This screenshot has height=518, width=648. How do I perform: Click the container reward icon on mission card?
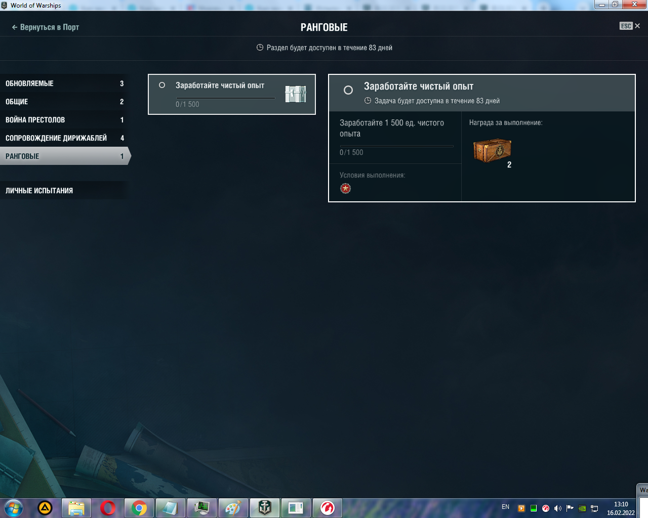296,94
